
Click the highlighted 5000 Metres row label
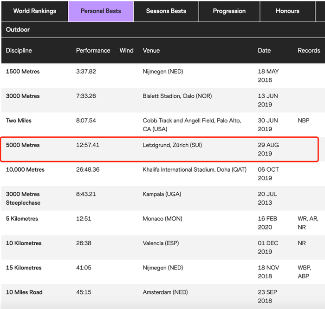pos(23,145)
